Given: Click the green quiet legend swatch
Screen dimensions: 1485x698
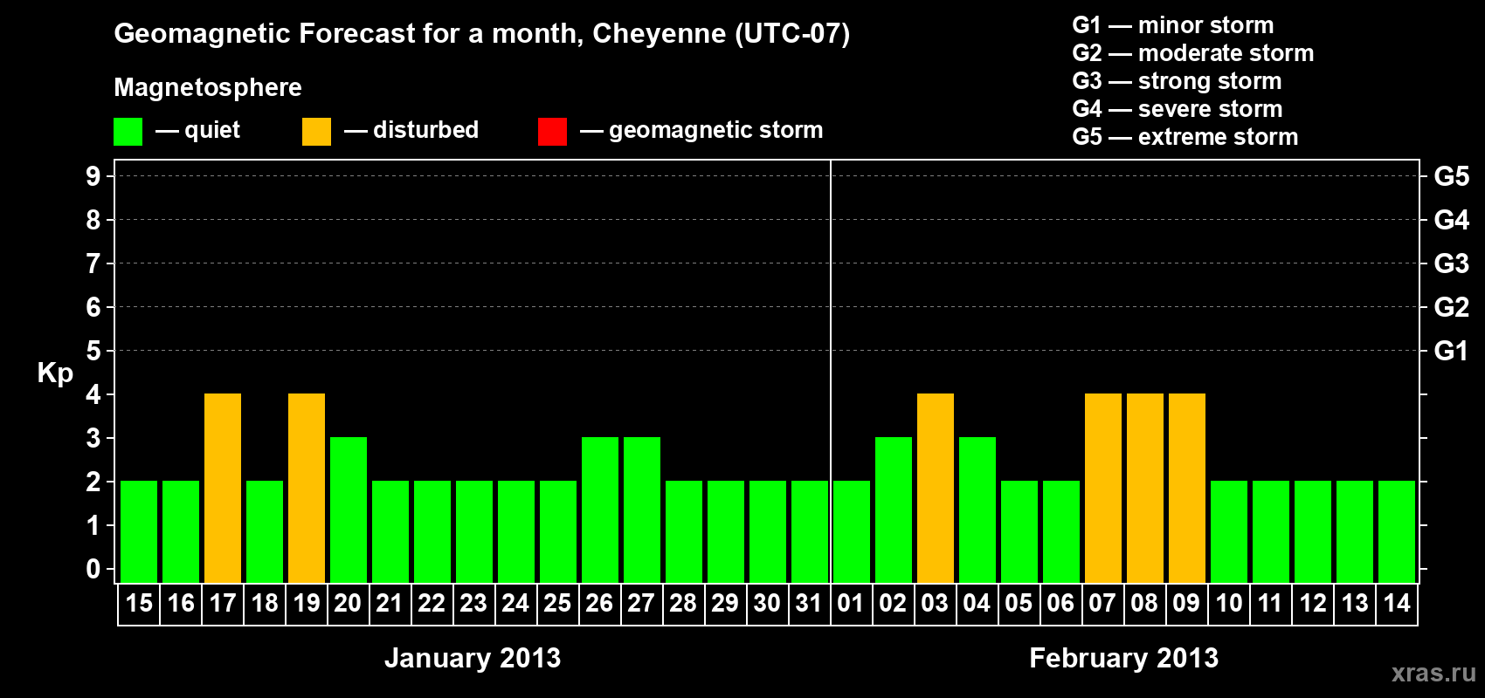Looking at the screenshot, I should [x=128, y=132].
